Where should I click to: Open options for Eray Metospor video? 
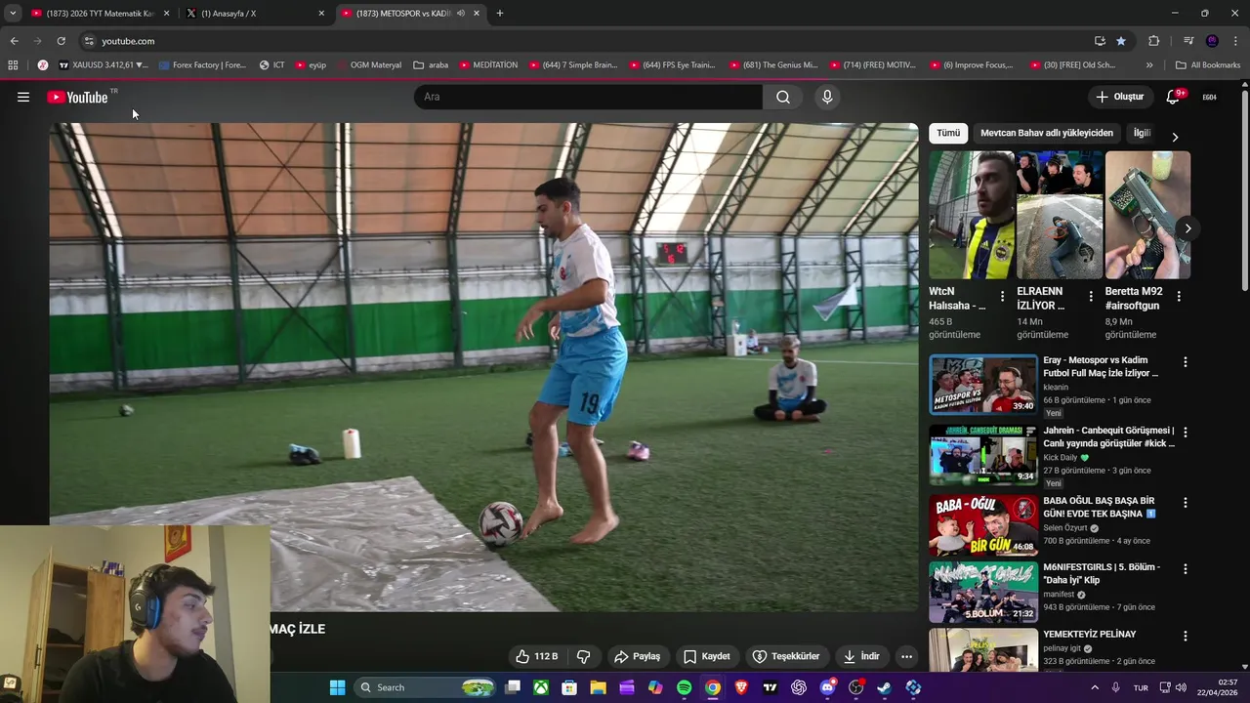click(x=1186, y=361)
